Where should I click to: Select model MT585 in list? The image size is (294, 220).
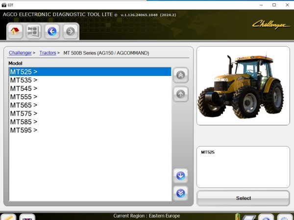click(90, 122)
